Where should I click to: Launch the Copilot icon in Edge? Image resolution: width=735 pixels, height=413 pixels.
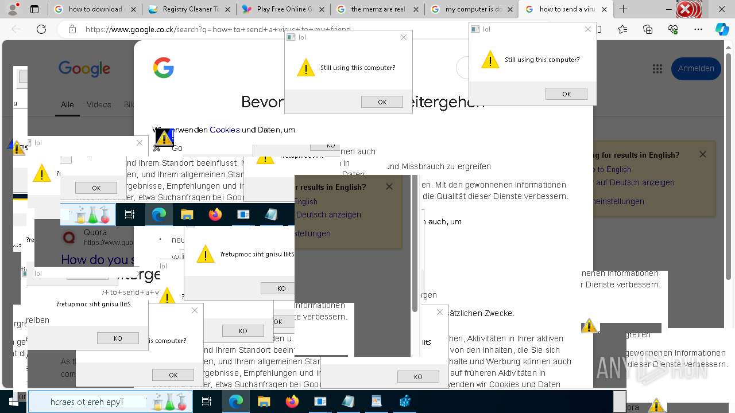coord(722,29)
